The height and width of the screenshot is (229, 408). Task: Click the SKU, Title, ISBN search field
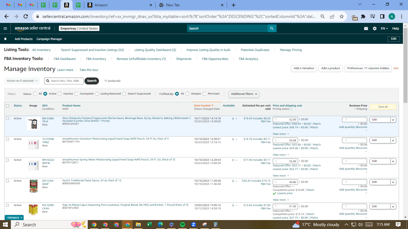coord(64,81)
